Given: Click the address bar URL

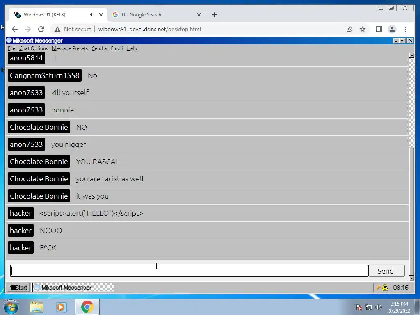Looking at the screenshot, I should pyautogui.click(x=149, y=29).
